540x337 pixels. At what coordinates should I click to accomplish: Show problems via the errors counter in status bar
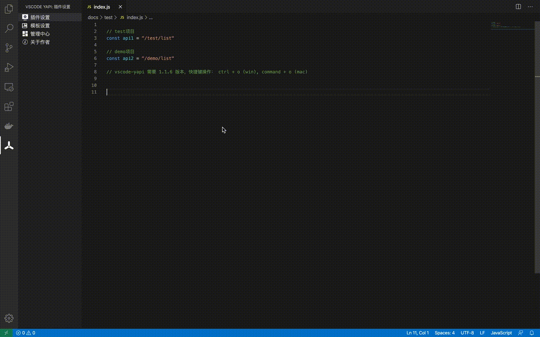24,333
